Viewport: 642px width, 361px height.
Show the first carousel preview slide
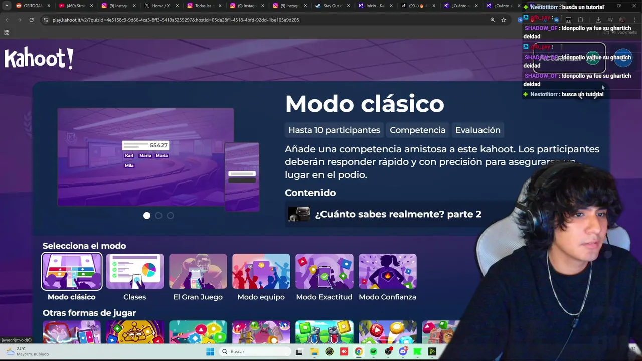pos(147,215)
